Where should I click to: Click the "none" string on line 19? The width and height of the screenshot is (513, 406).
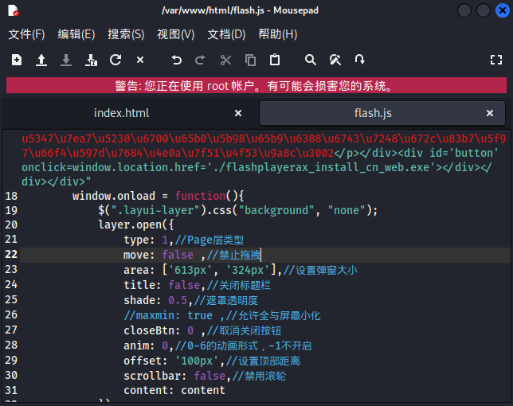[x=347, y=210]
